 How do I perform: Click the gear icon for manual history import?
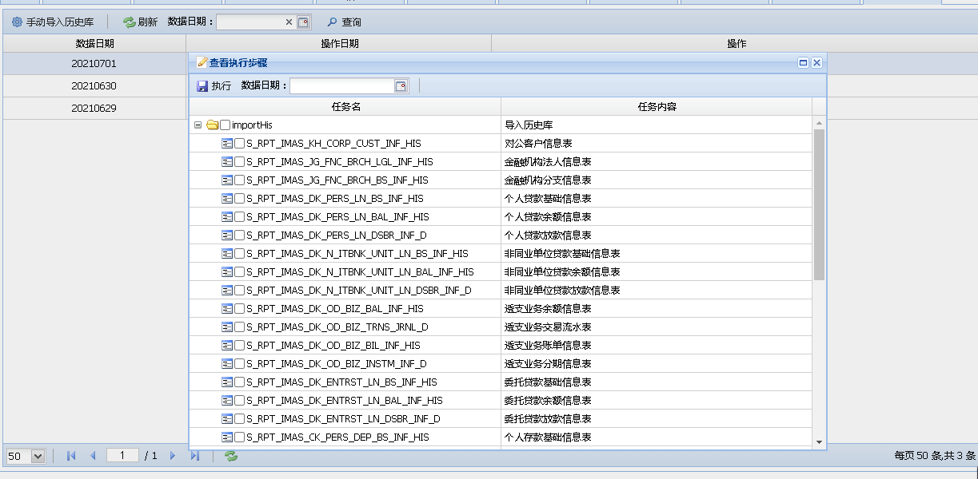coord(17,22)
